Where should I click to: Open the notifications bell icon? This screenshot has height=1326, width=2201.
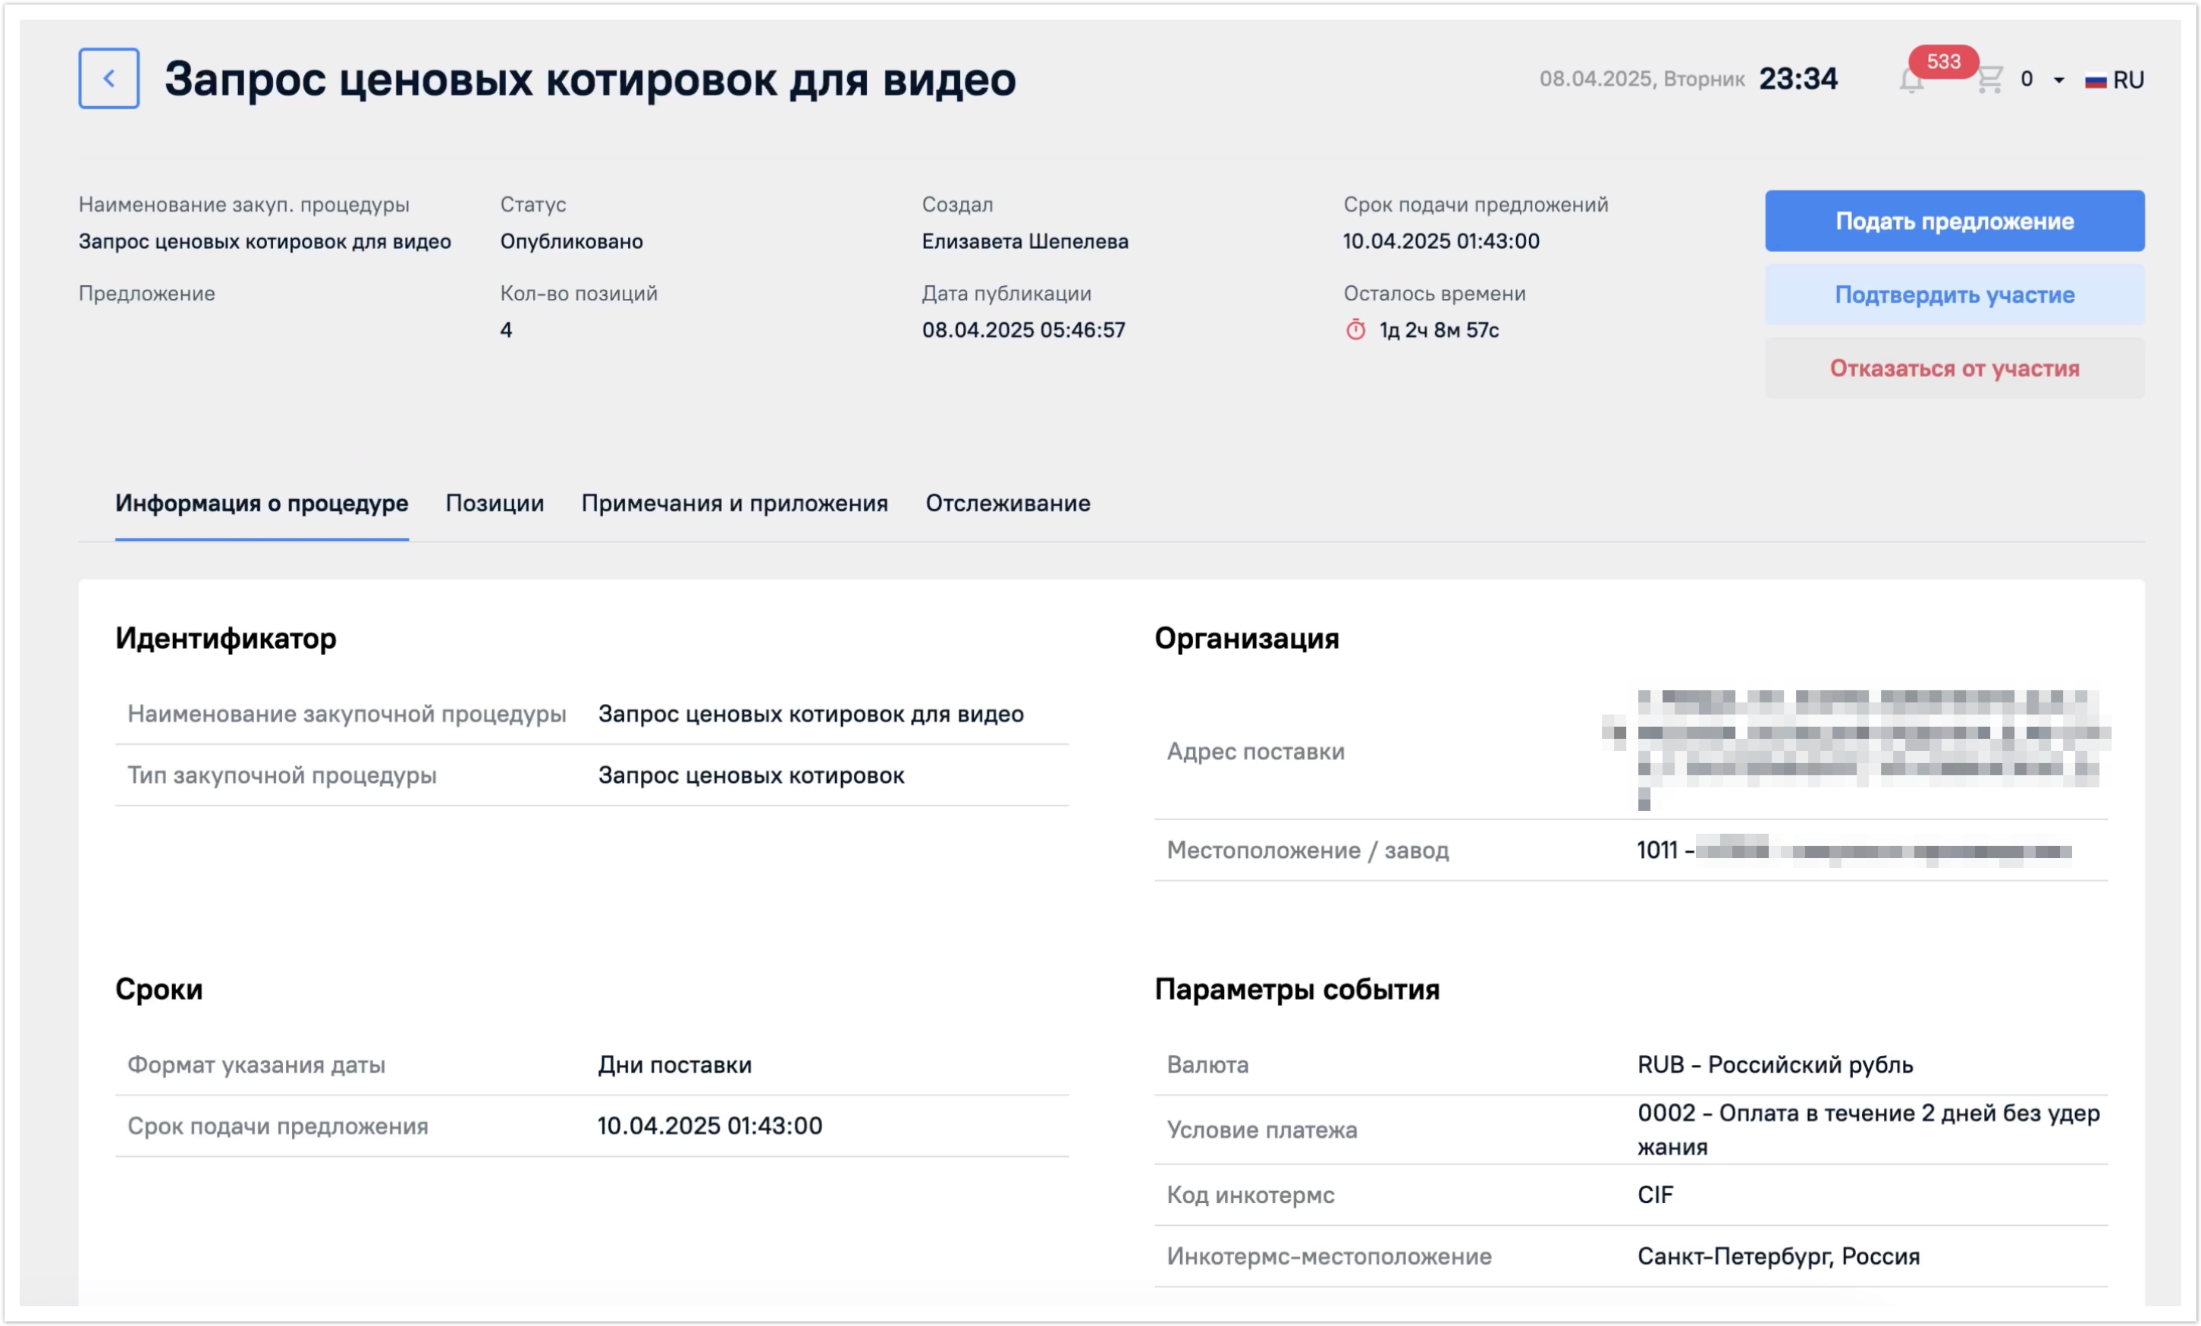pyautogui.click(x=1911, y=82)
